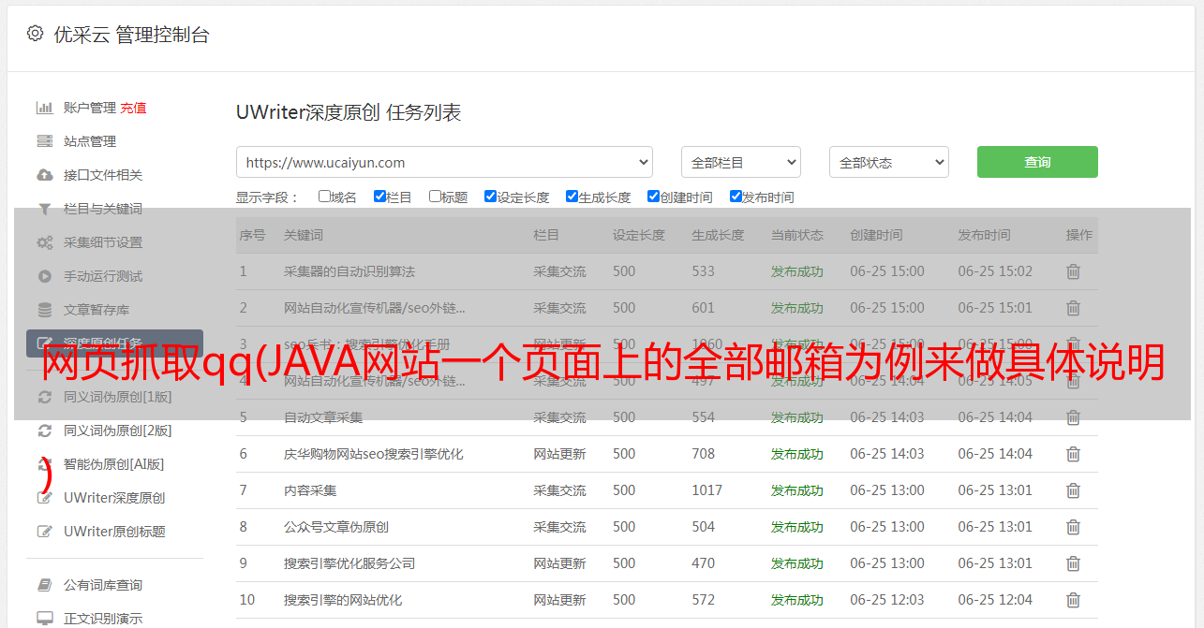Open 智能伪原创[AI版] menu item
Viewport: 1204px width, 628px height.
[113, 464]
